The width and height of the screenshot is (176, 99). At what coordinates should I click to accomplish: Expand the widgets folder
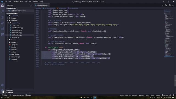(x=14, y=42)
